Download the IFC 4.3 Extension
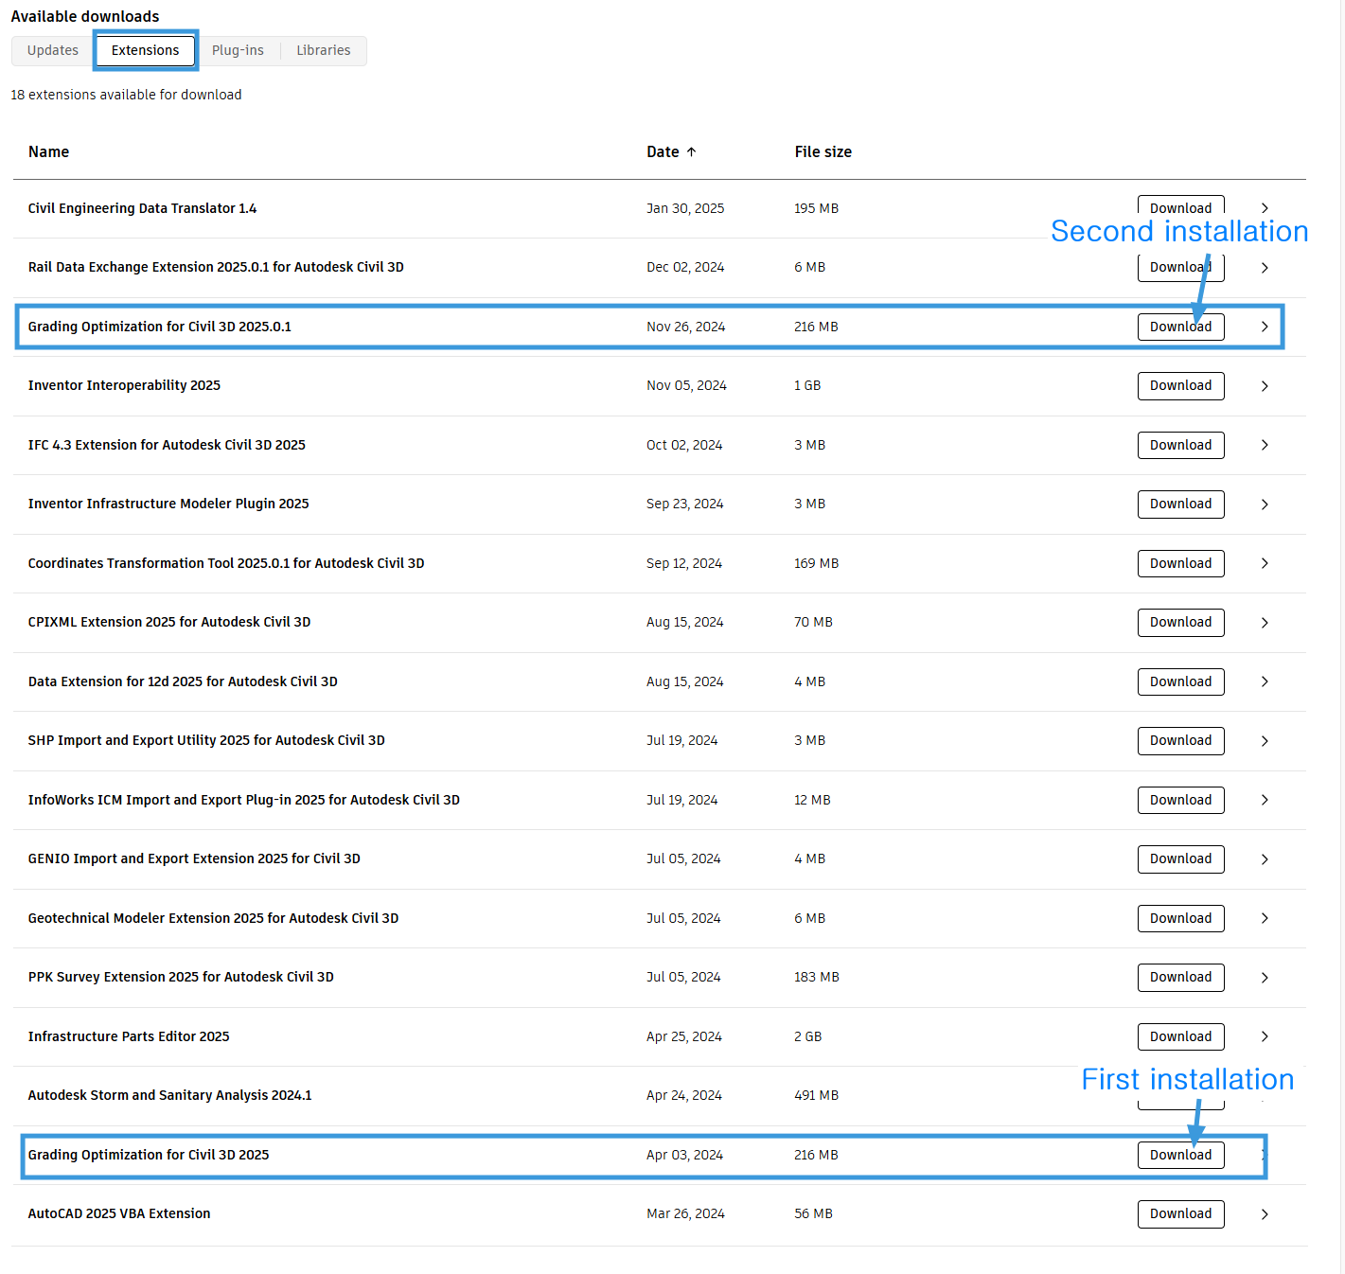This screenshot has height=1274, width=1345. pos(1180,445)
